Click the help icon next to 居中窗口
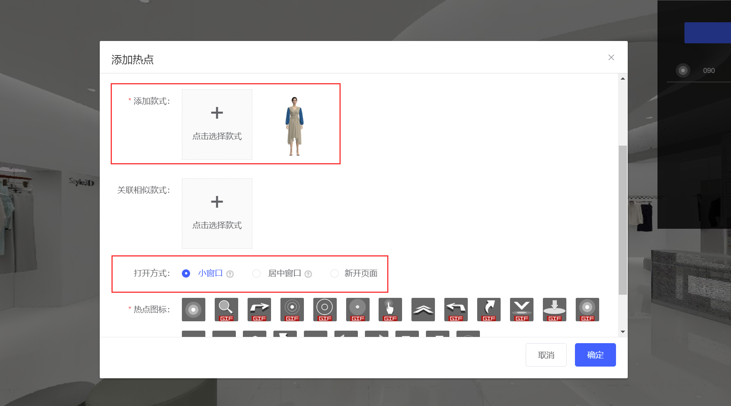 [308, 274]
